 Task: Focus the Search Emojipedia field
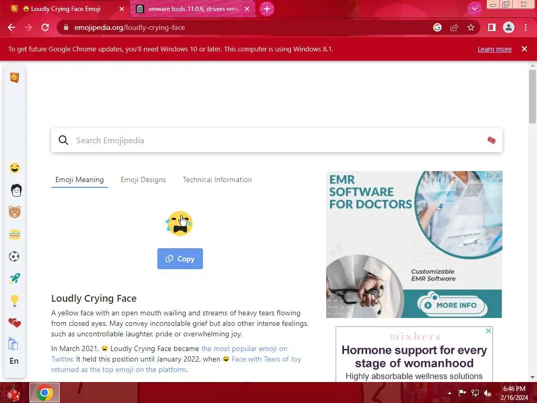point(277,140)
